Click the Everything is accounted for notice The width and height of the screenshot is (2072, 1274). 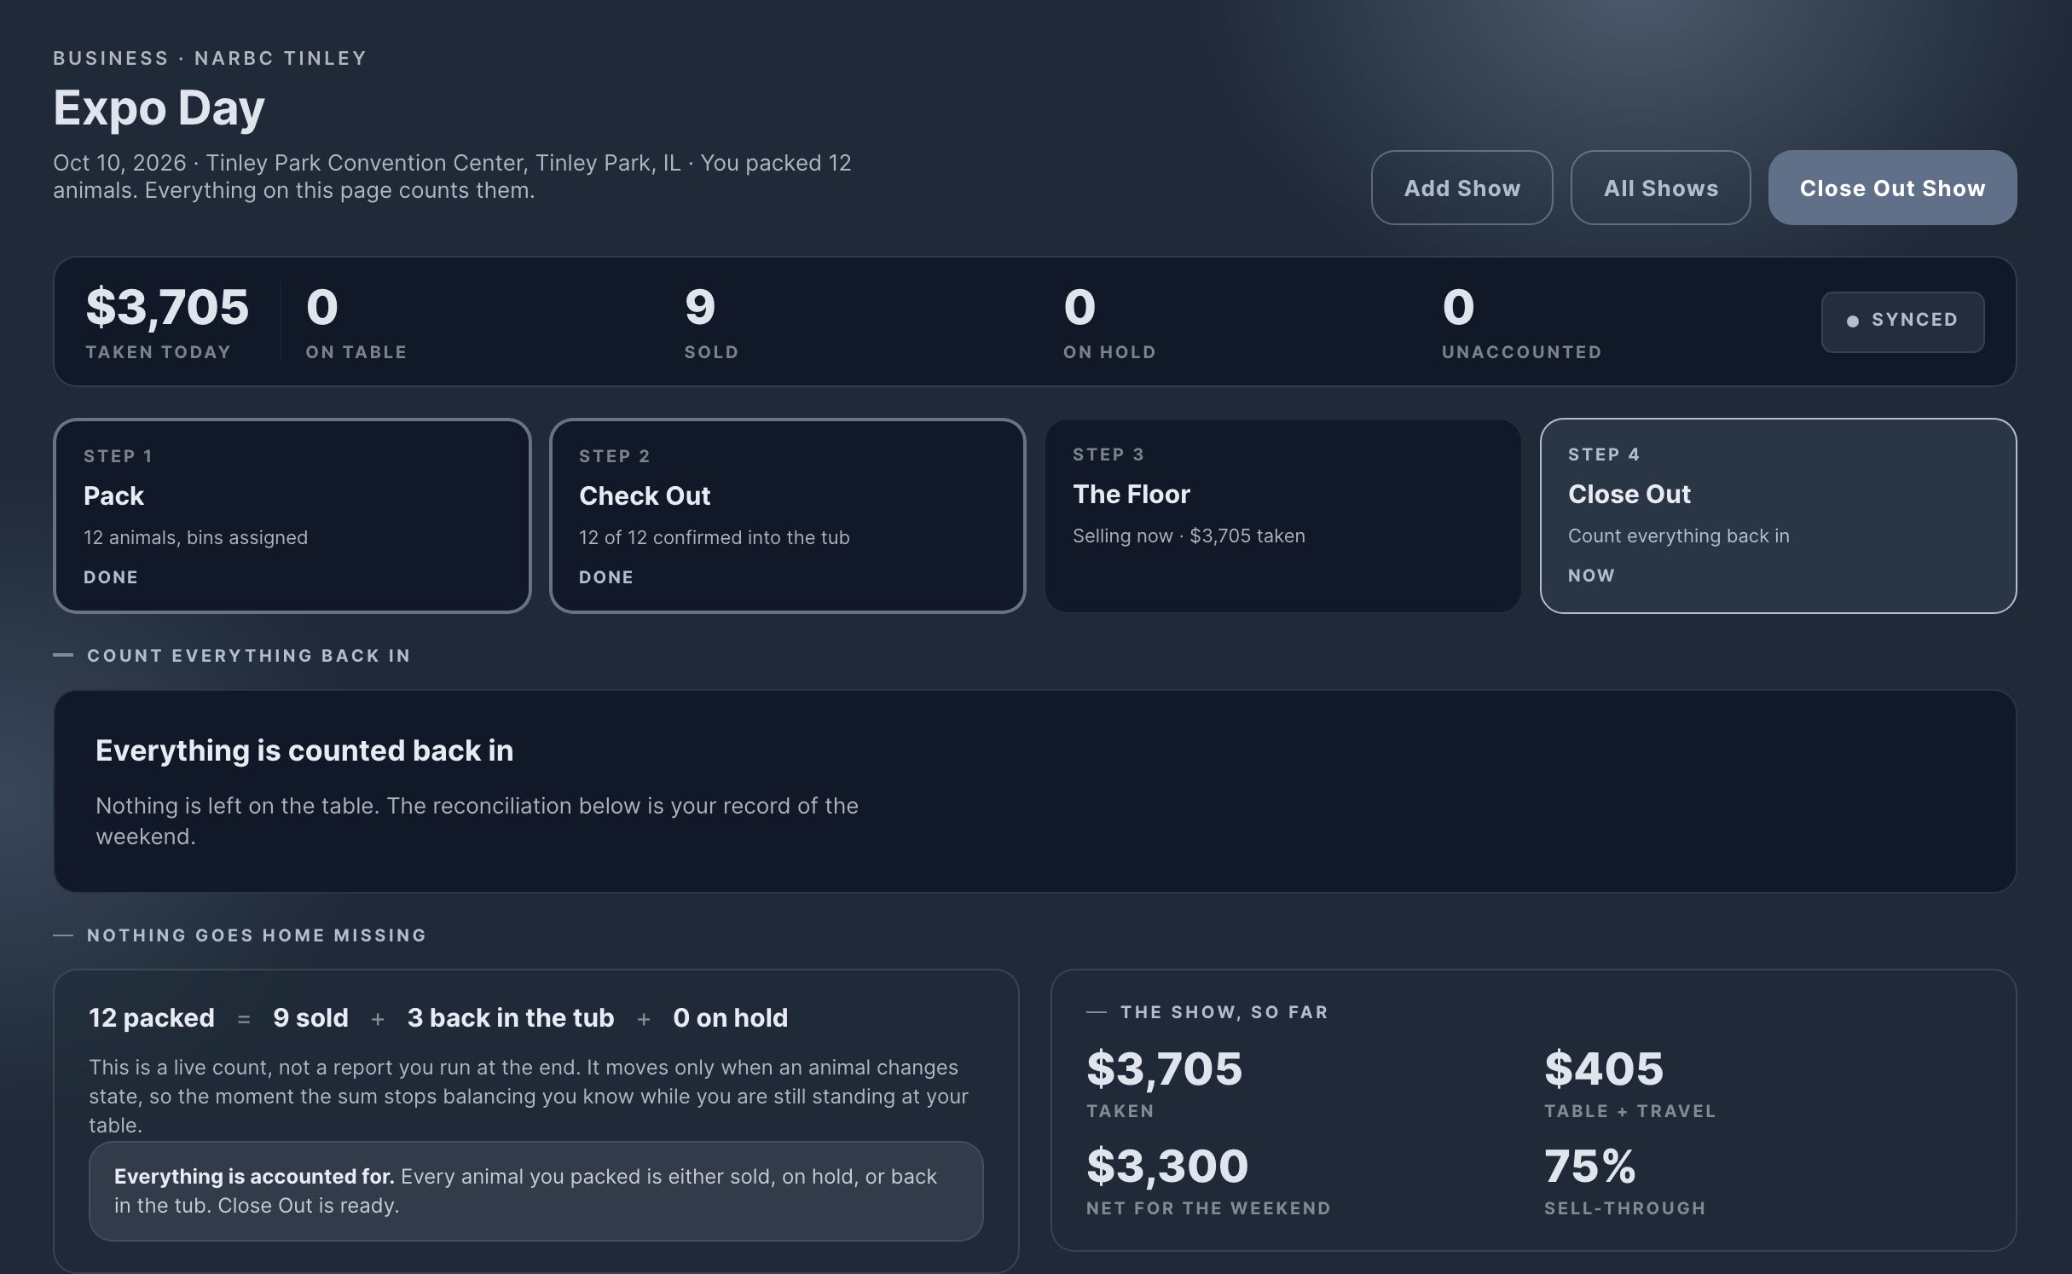535,1190
